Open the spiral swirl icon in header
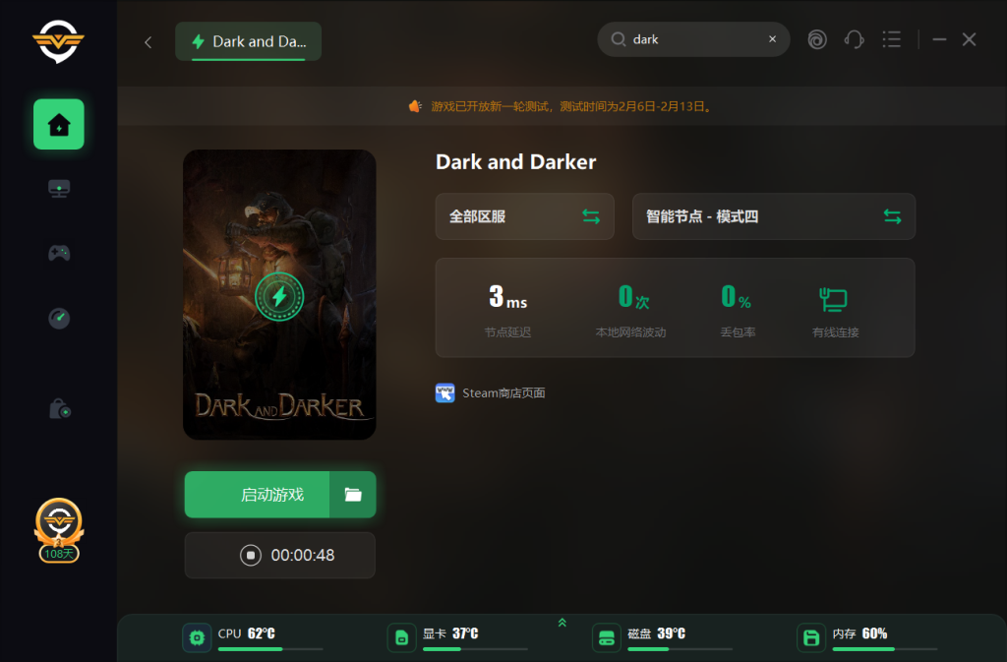 point(817,39)
